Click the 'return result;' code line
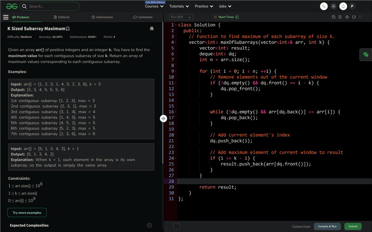The width and height of the screenshot is (372, 232). (218, 187)
